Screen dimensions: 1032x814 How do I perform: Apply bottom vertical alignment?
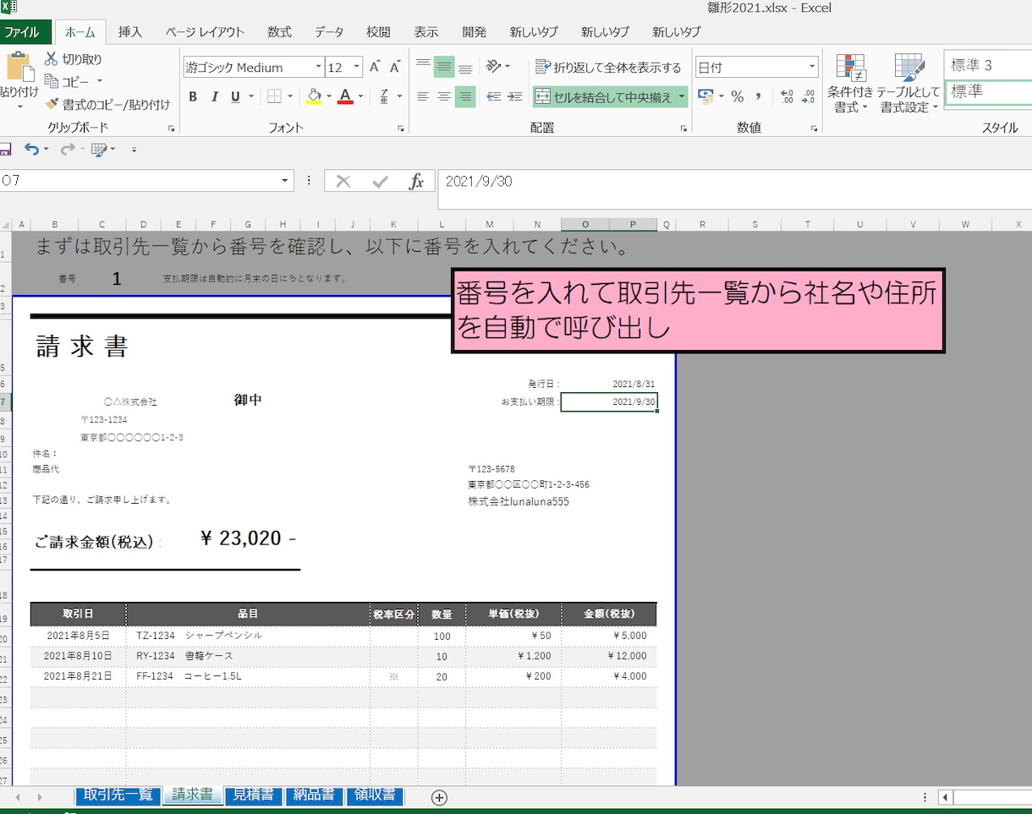(465, 67)
